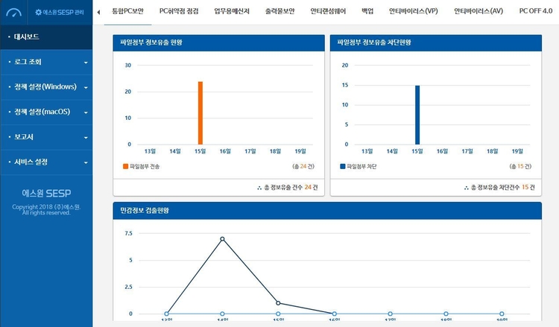Click the 에스원 SESP sidebar logo text
559x327 pixels.
point(46,194)
